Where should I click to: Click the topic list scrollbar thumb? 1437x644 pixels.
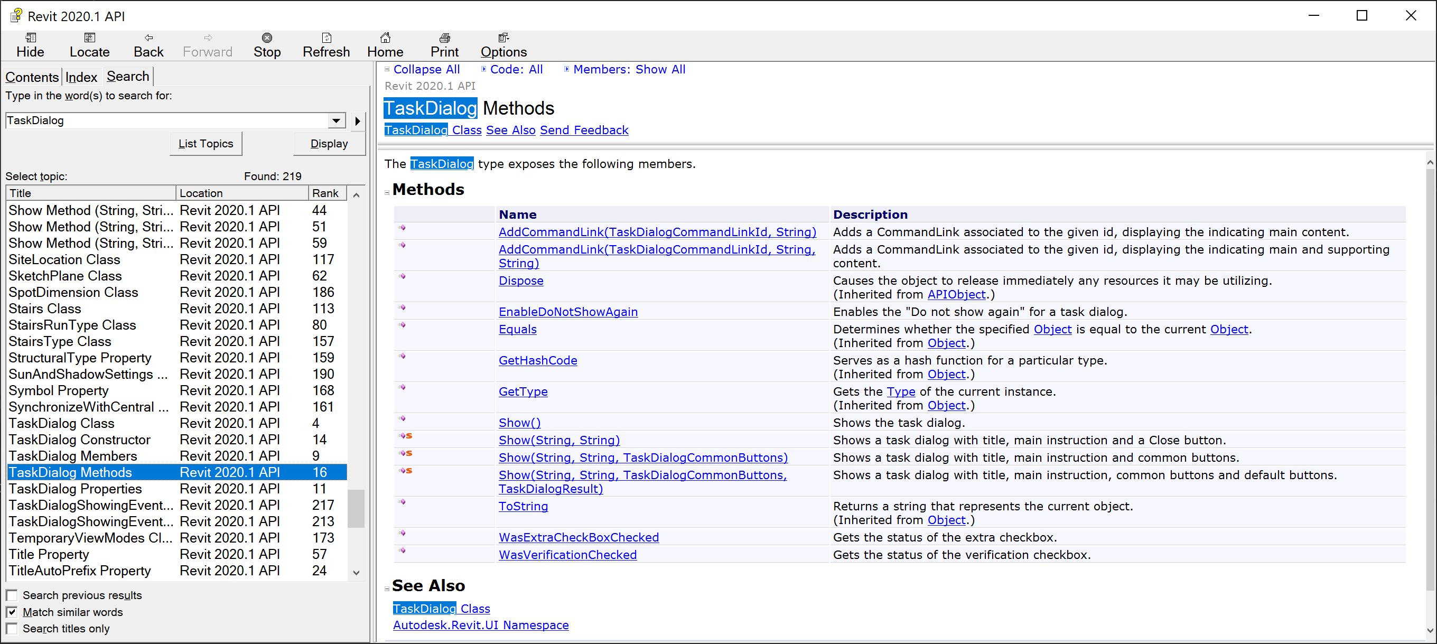356,508
